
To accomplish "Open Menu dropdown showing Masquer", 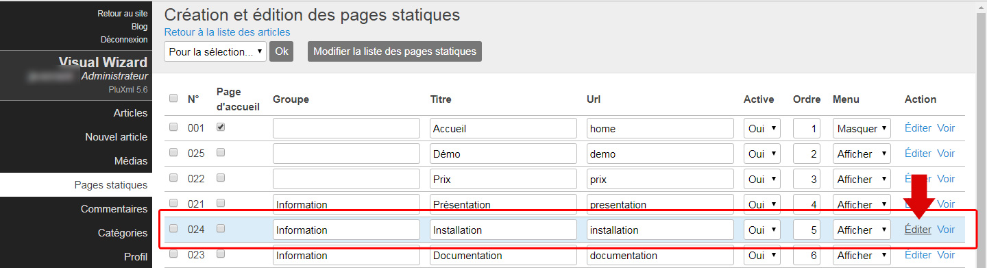I will (862, 129).
